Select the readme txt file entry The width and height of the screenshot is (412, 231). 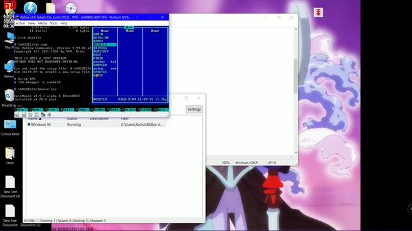point(105,62)
